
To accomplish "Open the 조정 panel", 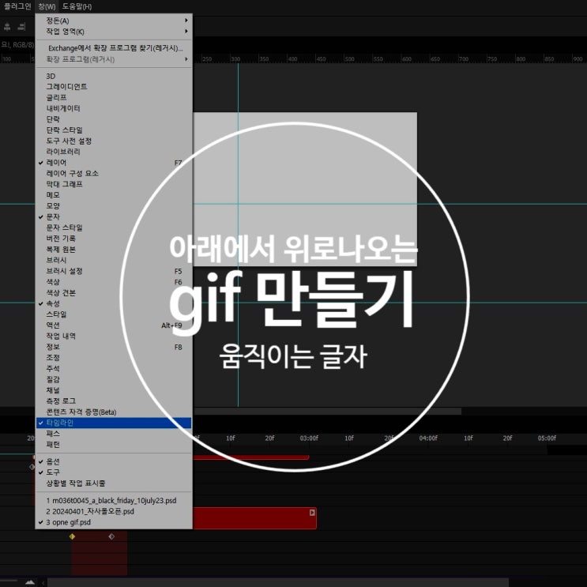I will pos(114,358).
